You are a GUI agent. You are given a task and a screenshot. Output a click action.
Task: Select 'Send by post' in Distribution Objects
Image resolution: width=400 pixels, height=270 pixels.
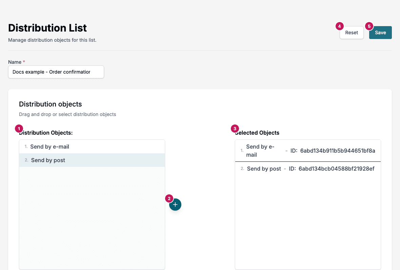point(92,160)
